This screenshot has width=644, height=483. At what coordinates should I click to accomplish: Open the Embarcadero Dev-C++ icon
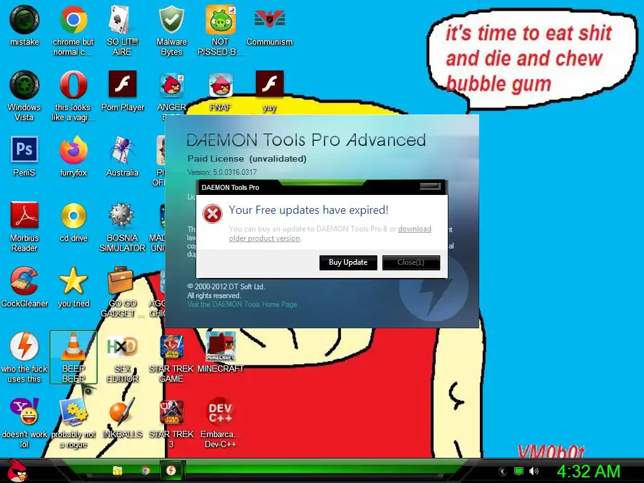(x=221, y=412)
